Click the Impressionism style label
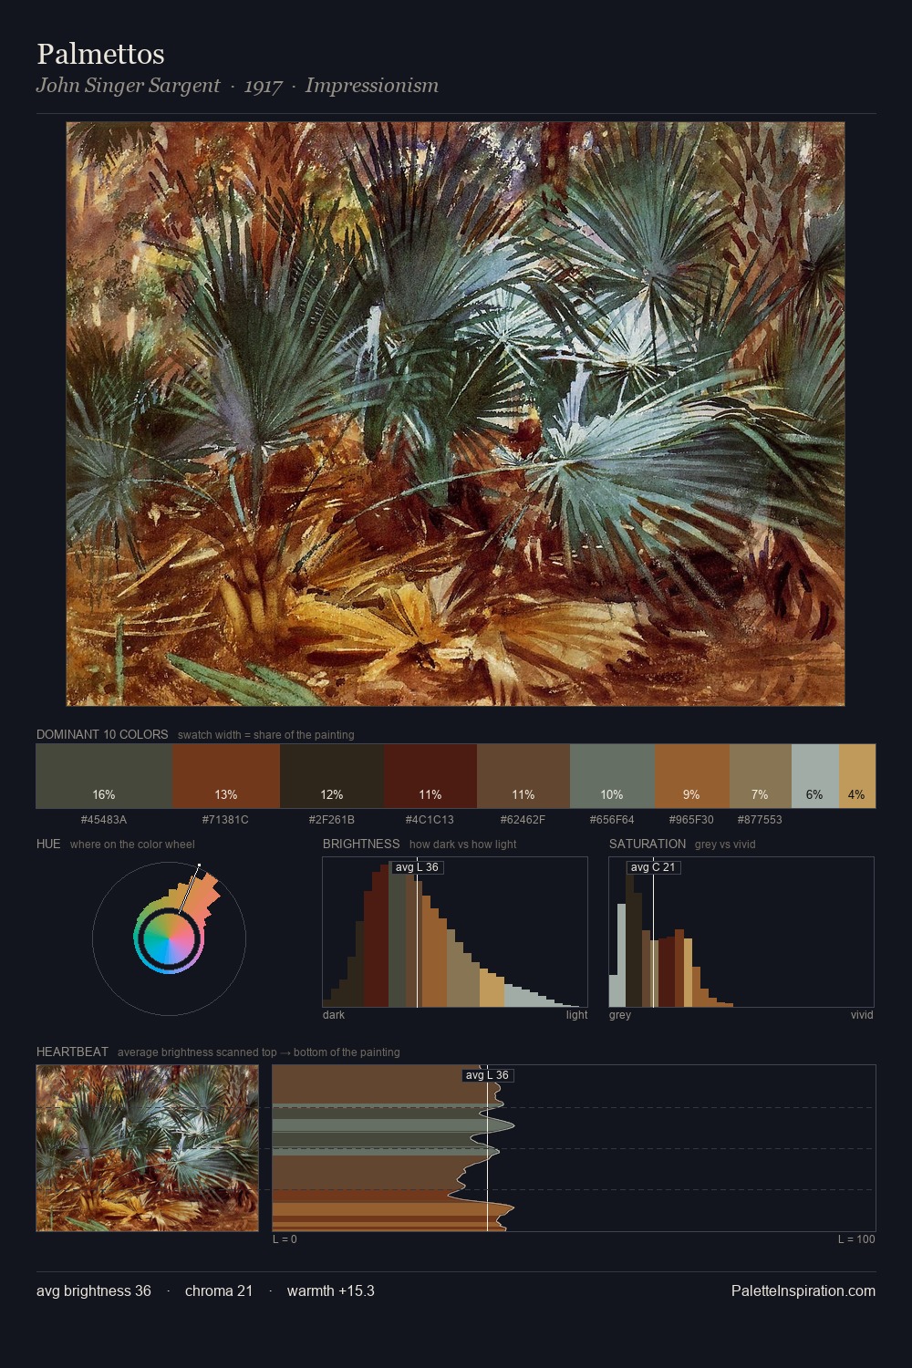 tap(372, 85)
